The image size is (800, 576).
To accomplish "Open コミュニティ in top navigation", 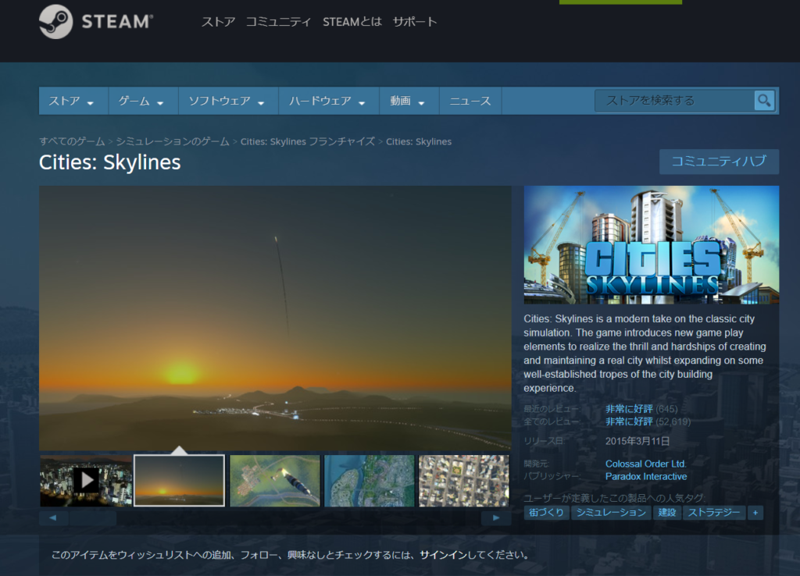I will [278, 22].
